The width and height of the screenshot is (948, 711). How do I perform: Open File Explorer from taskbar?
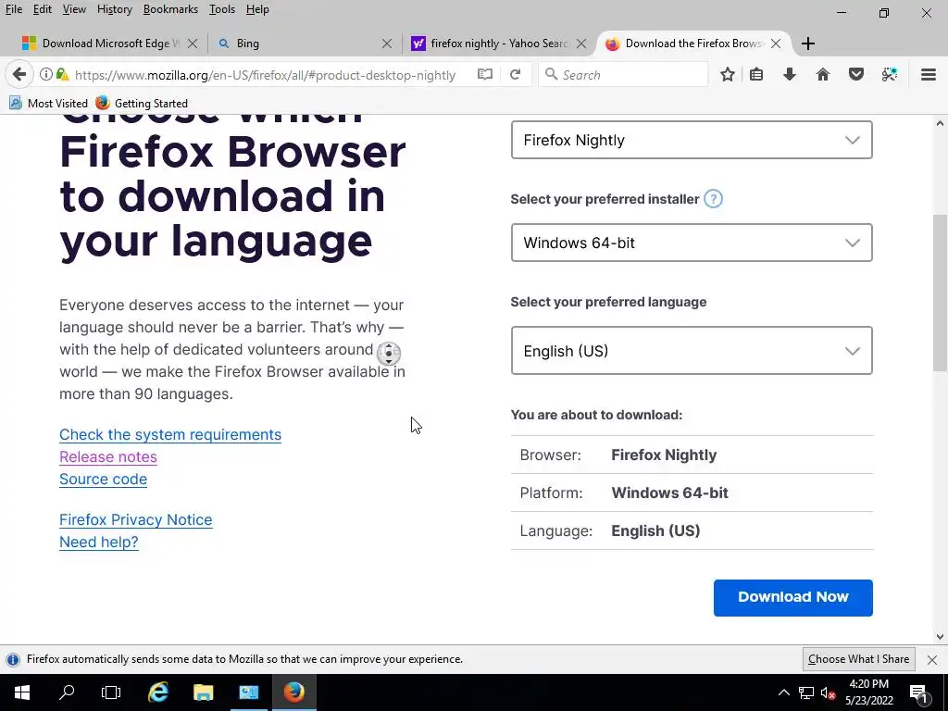203,692
